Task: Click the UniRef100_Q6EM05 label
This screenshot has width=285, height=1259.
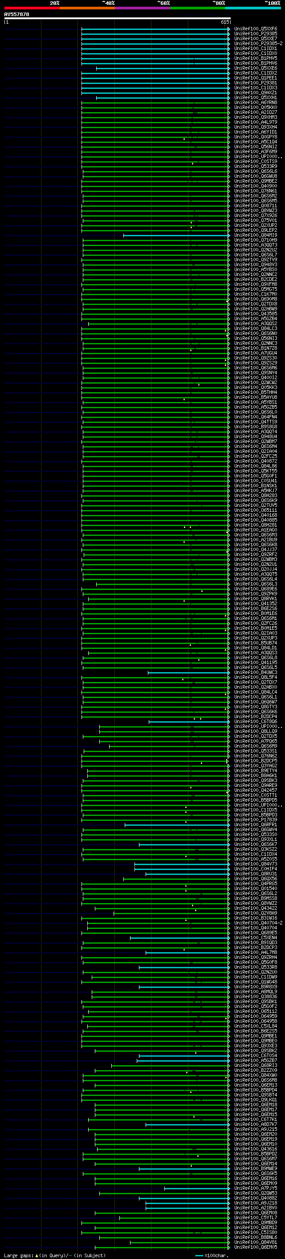Action: tap(256, 1247)
